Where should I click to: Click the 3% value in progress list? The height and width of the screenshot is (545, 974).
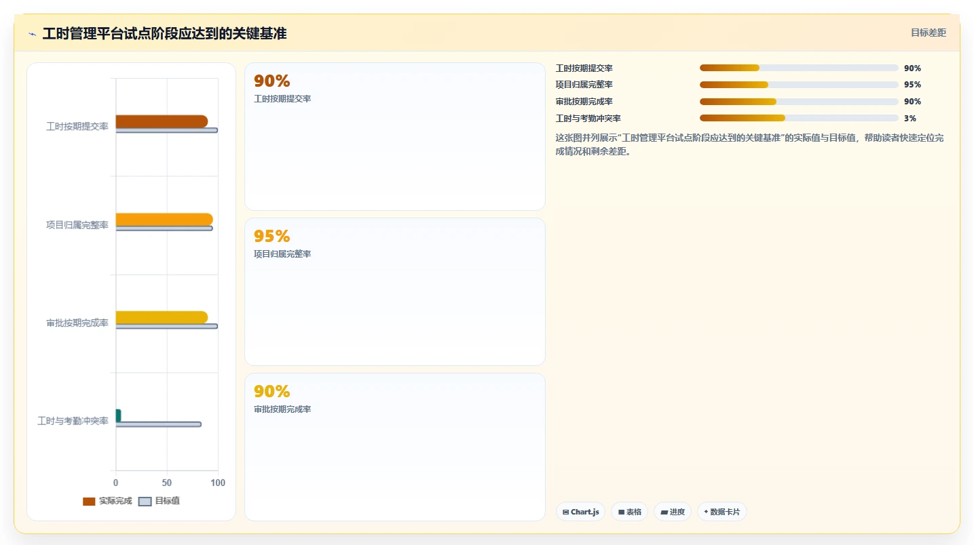(910, 118)
